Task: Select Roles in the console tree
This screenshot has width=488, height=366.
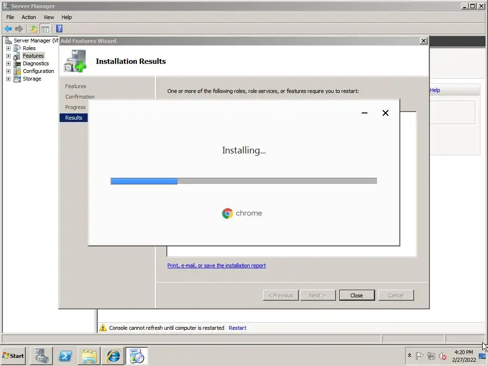Action: point(29,48)
